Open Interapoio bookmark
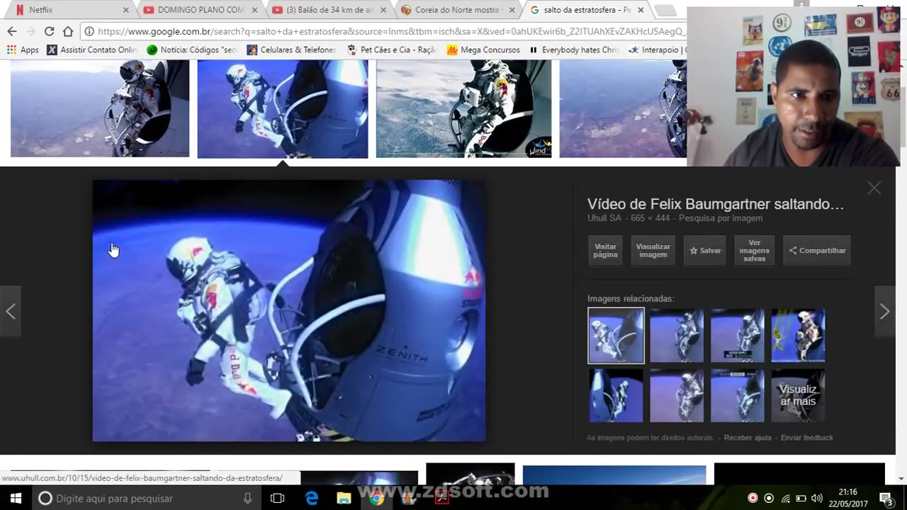This screenshot has height=510, width=907. (x=657, y=50)
